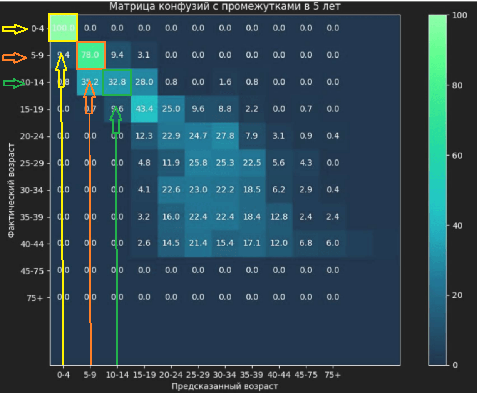Click the green gradient colorbar

pyautogui.click(x=438, y=190)
